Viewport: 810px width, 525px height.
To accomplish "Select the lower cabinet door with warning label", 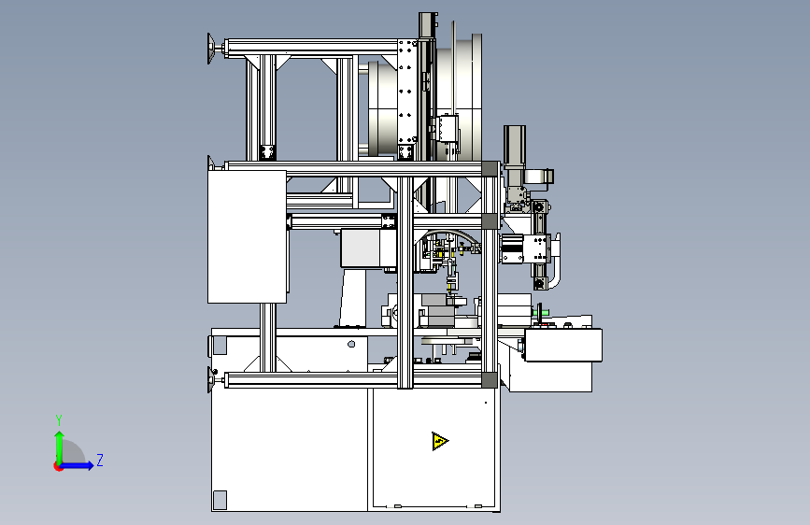I will 433,448.
